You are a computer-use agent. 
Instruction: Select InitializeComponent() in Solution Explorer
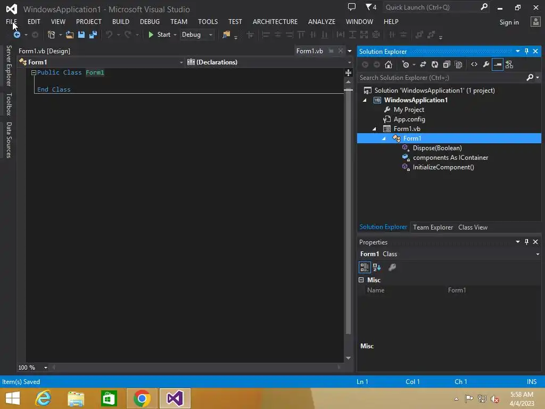[x=443, y=167]
